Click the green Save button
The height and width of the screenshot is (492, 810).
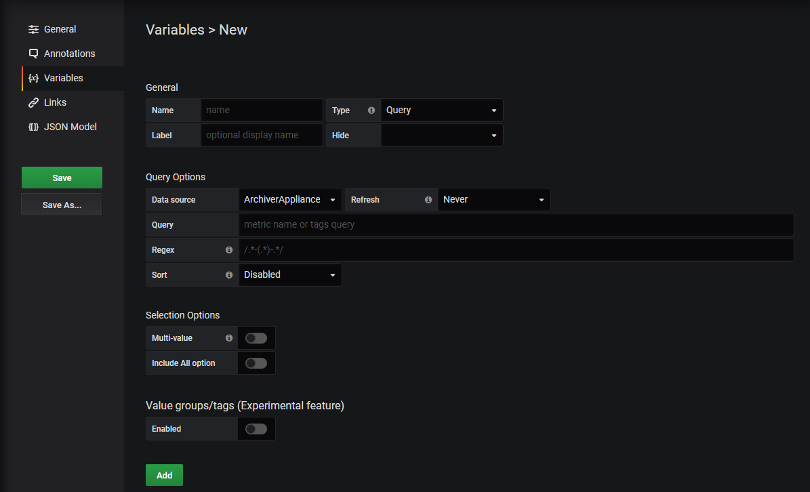coord(62,177)
